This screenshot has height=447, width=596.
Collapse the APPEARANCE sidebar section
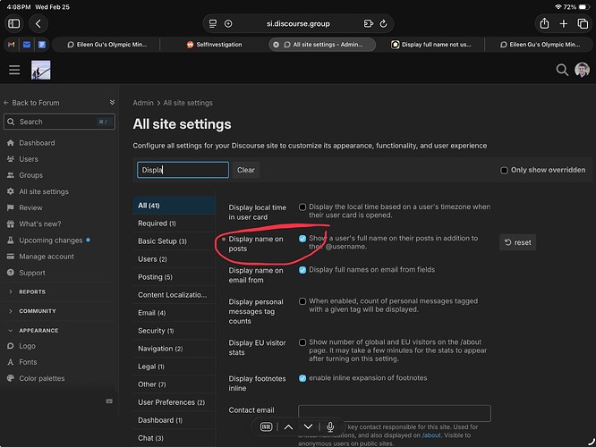[x=38, y=331]
